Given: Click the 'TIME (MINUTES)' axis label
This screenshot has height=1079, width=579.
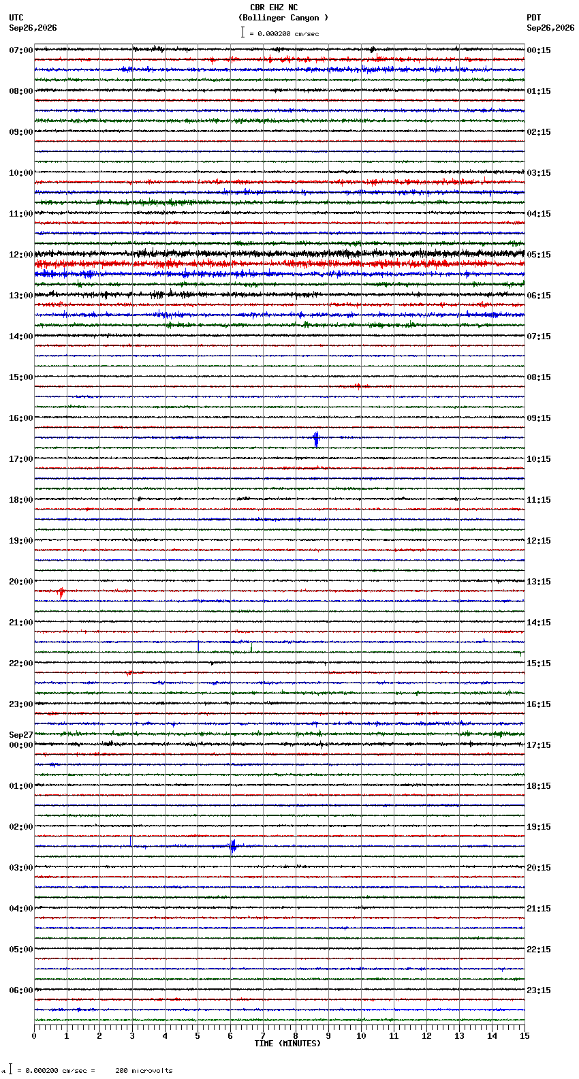Looking at the screenshot, I should tap(287, 1044).
